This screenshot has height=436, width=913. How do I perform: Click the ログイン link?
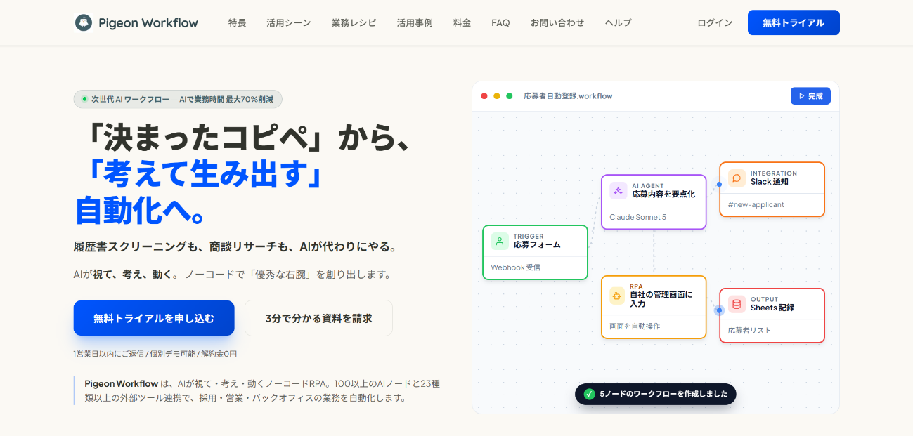715,22
